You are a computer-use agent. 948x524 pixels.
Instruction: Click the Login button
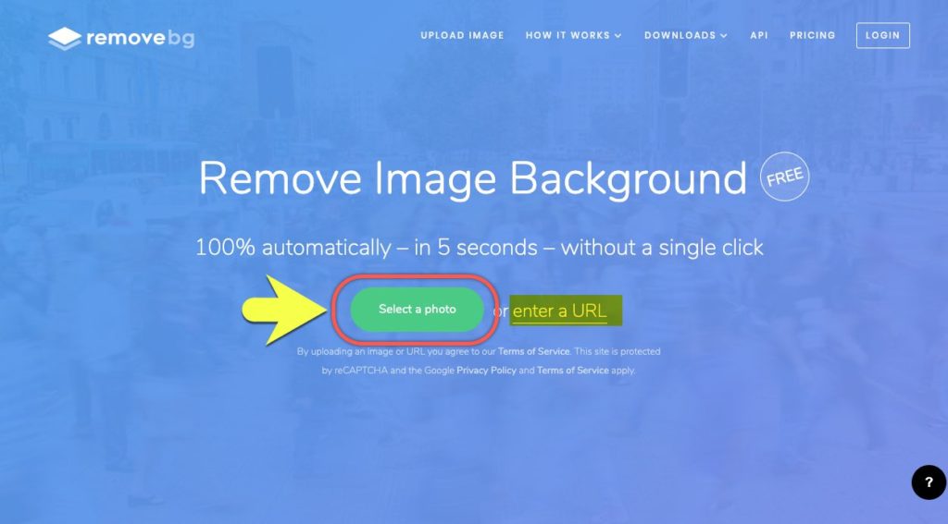[882, 36]
